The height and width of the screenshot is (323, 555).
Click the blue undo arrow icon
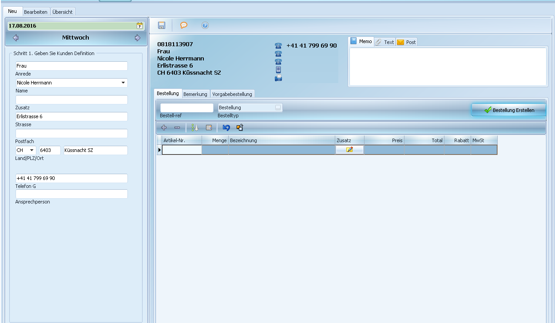[x=226, y=128]
